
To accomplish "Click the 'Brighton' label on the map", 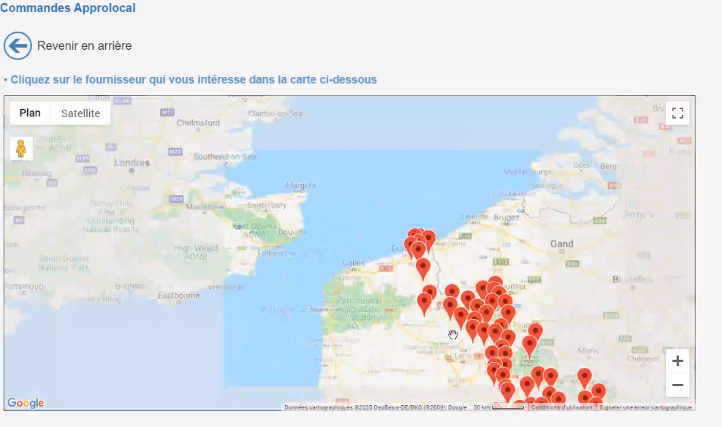I will [x=131, y=286].
